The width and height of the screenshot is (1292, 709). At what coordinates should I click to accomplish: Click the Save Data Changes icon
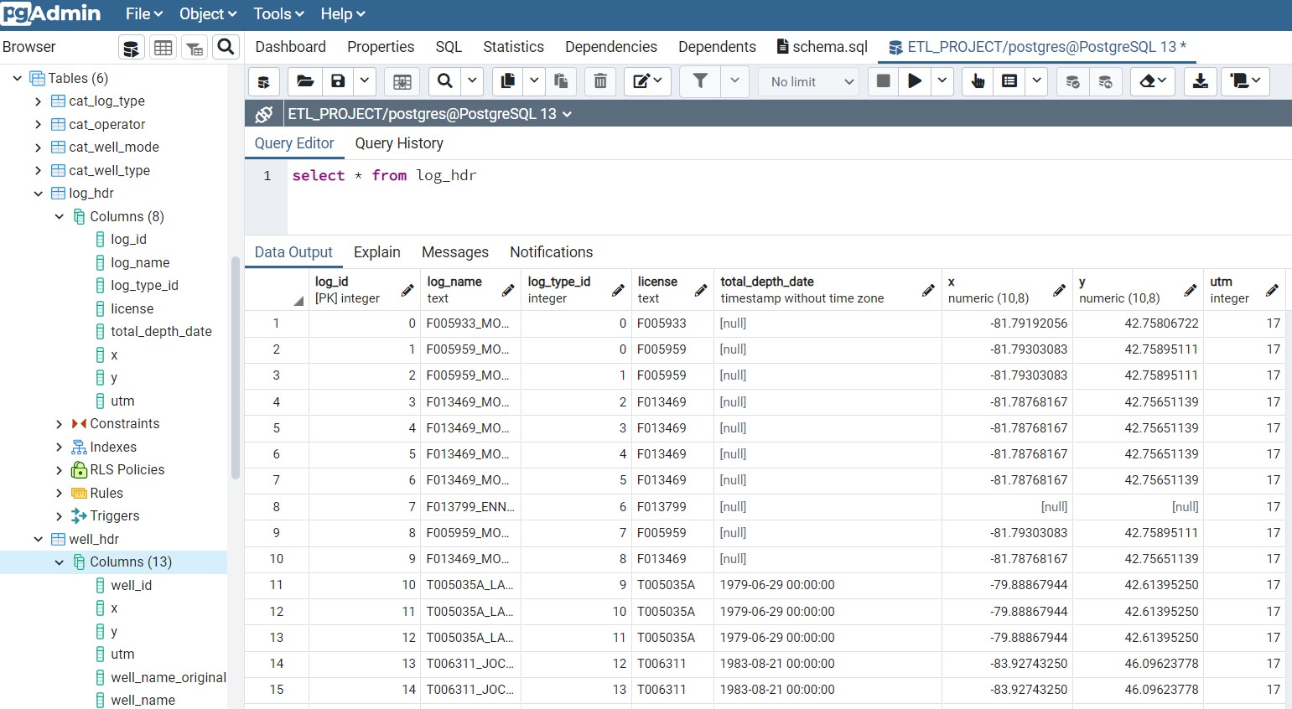click(x=402, y=81)
